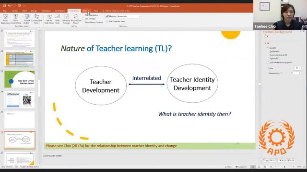
Task: Open the Monitor selection dropdown
Action: (x=129, y=16)
